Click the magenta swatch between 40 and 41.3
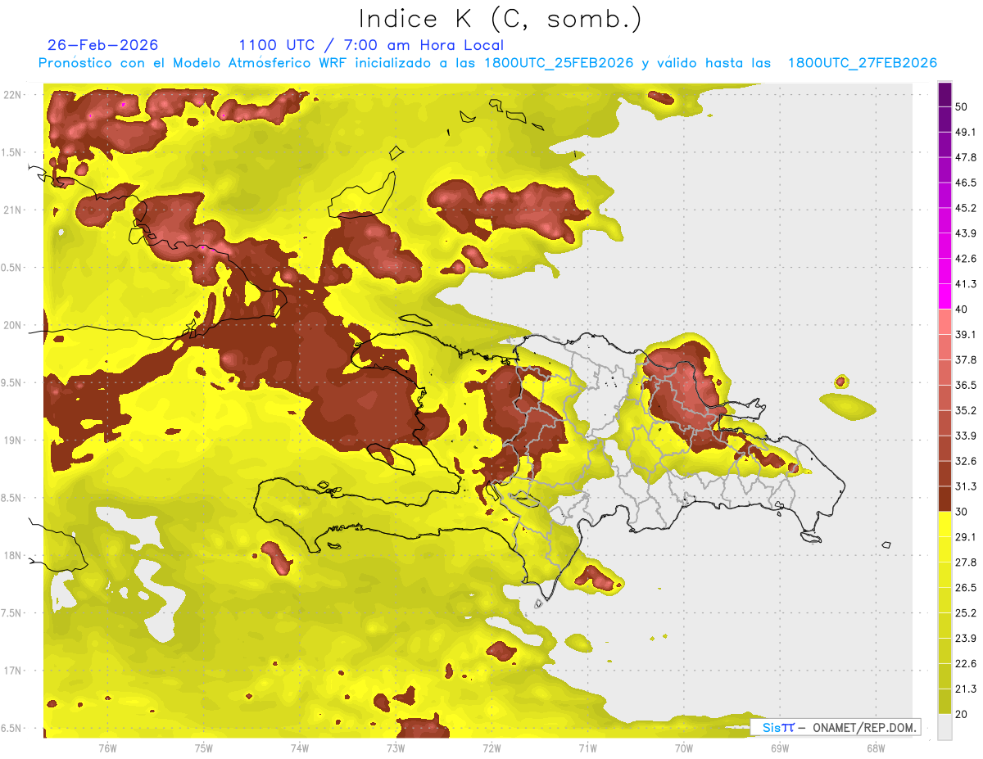983x759 pixels. pos(944,296)
